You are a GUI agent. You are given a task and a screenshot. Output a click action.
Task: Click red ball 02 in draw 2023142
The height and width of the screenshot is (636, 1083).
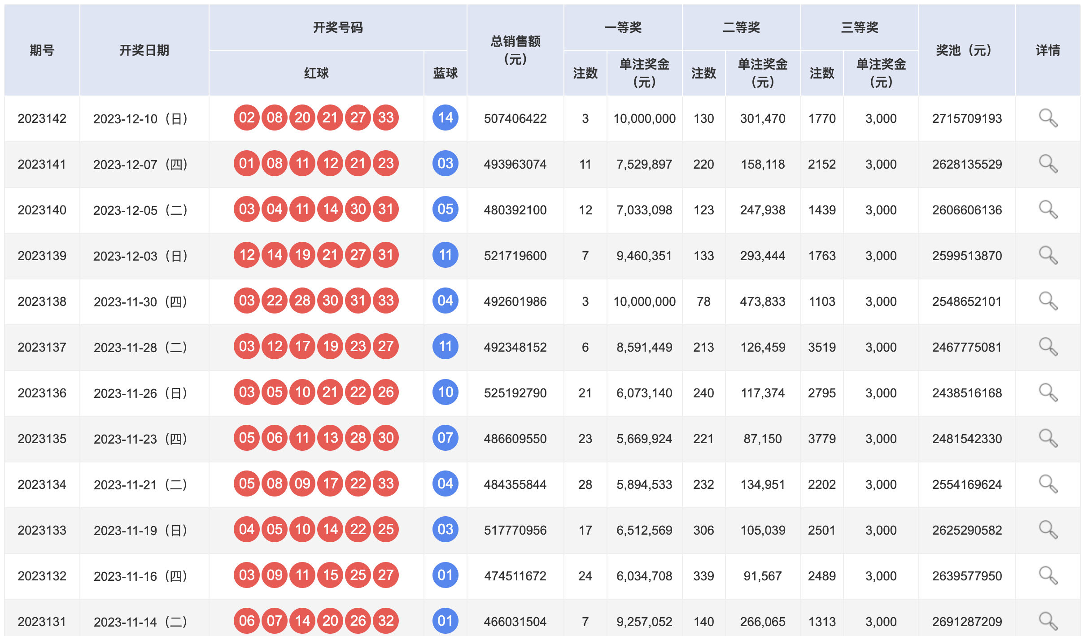(247, 118)
